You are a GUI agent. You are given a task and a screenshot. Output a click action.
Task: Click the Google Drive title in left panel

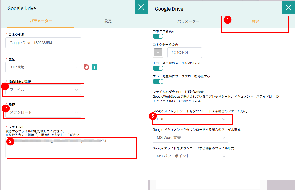point(22,8)
